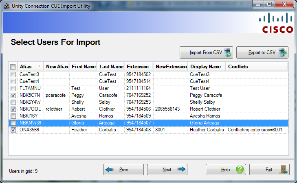Click the app icon in title bar
The height and width of the screenshot is (183, 297).
pos(7,6)
